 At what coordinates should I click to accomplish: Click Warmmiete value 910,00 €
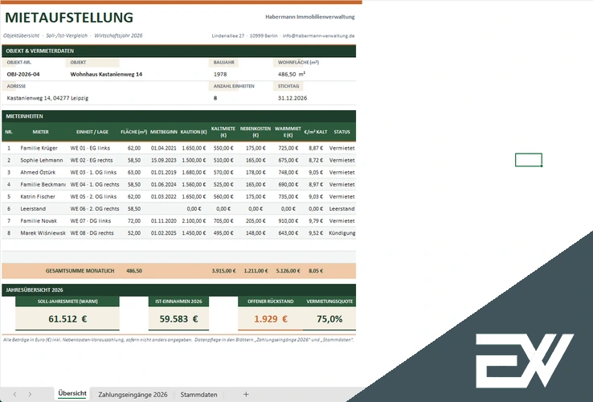coord(288,220)
